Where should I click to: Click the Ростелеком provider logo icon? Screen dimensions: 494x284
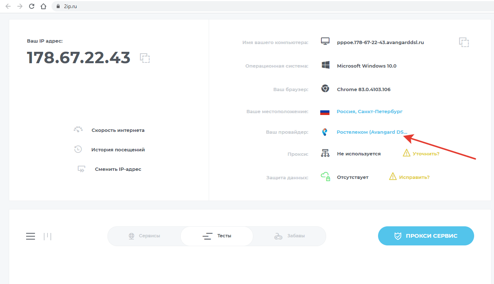tap(325, 132)
